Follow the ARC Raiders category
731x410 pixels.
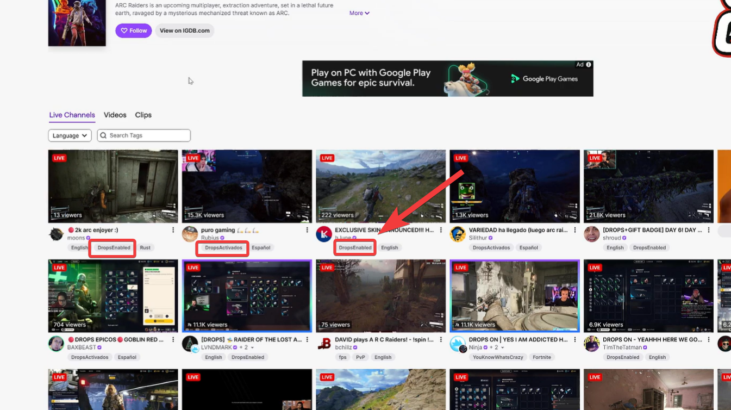pyautogui.click(x=134, y=30)
